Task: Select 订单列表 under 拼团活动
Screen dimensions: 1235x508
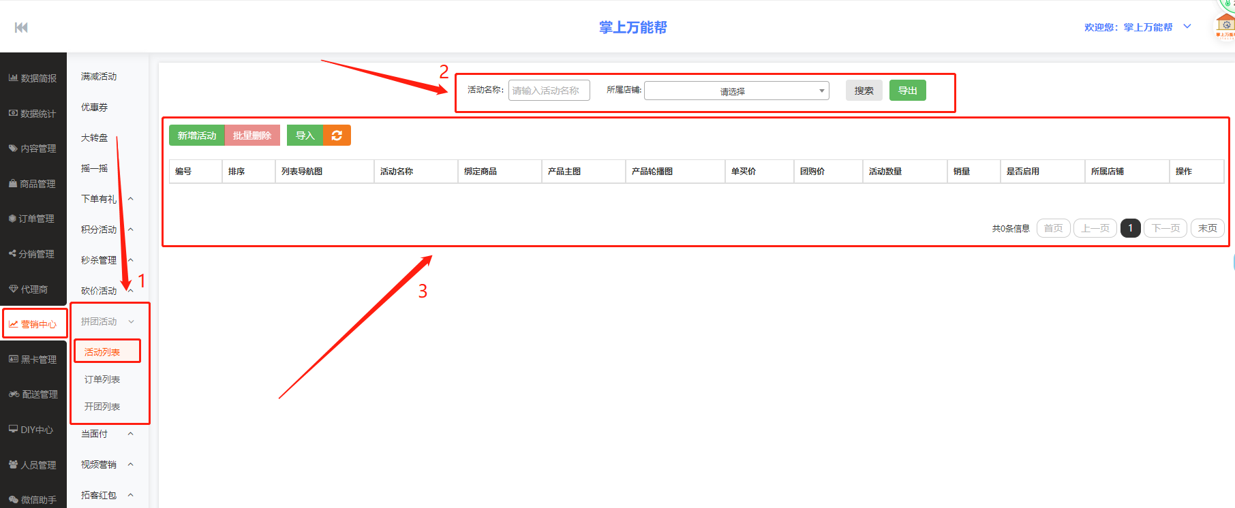Action: (102, 379)
